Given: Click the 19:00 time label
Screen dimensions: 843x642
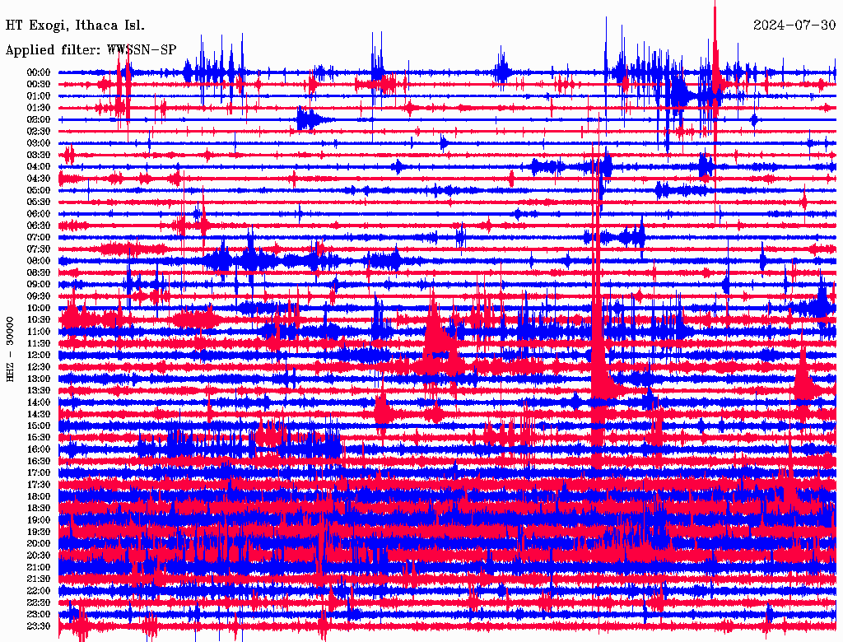Looking at the screenshot, I should pyautogui.click(x=39, y=520).
